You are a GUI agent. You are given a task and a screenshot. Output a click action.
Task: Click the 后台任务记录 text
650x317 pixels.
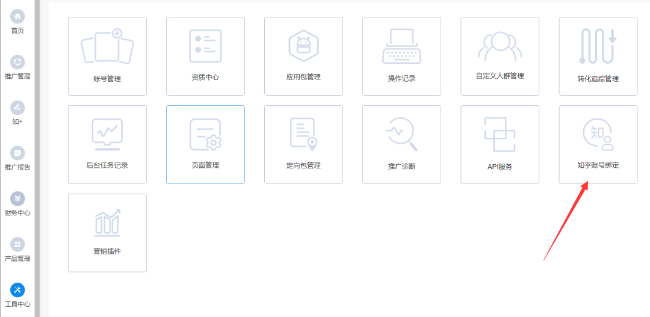pyautogui.click(x=107, y=165)
